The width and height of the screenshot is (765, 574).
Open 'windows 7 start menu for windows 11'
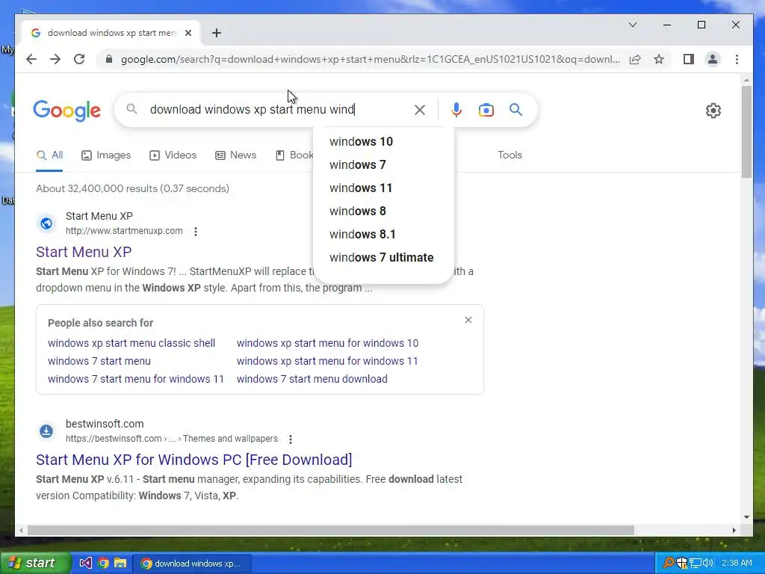tap(136, 379)
